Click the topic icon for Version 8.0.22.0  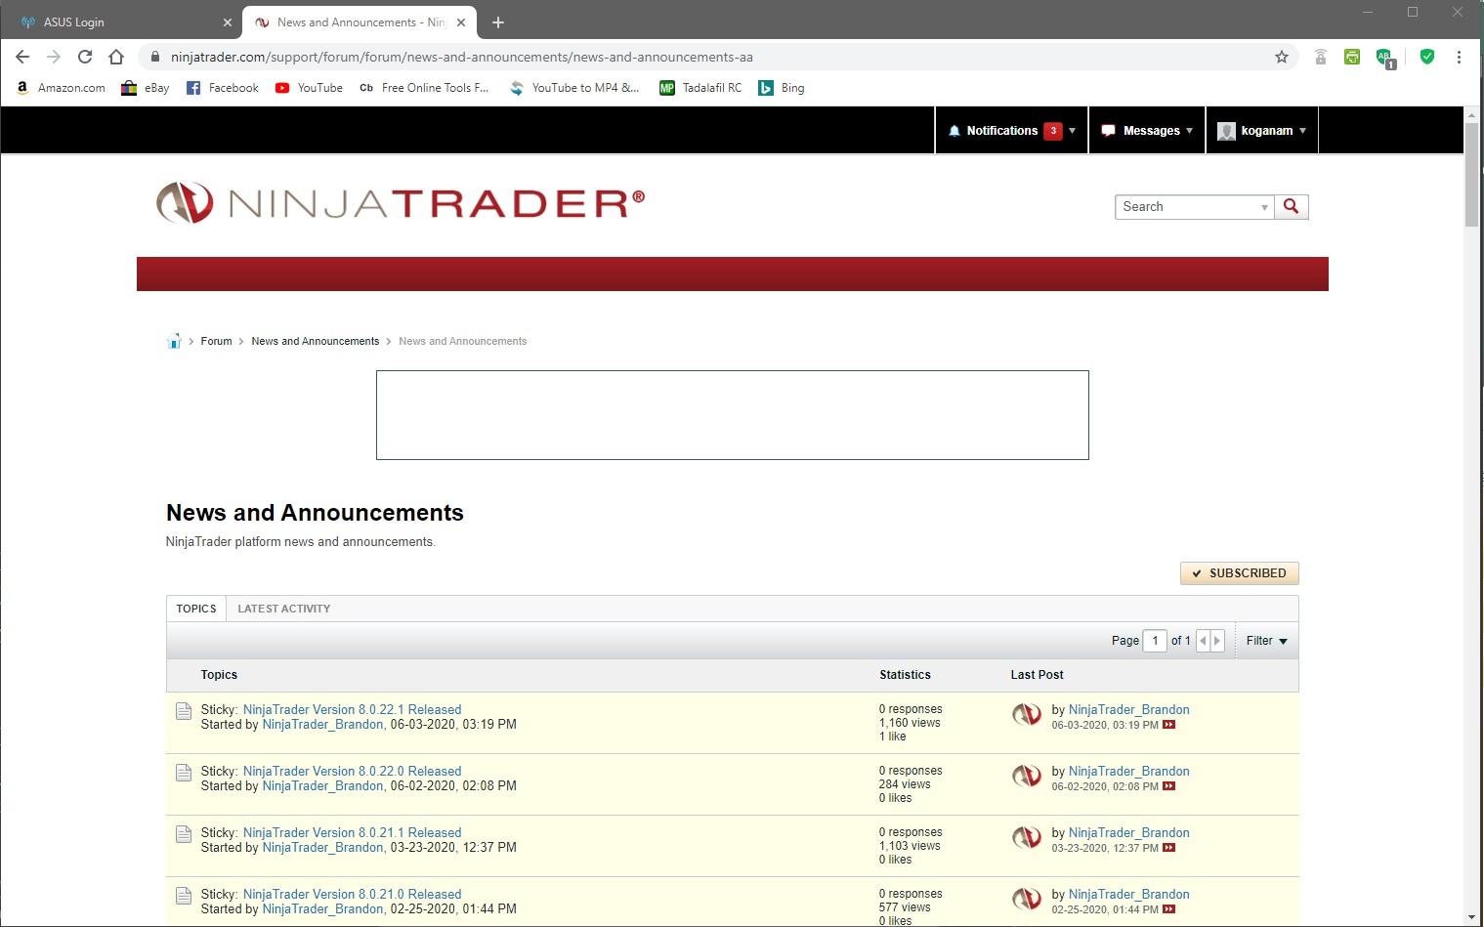point(184,773)
